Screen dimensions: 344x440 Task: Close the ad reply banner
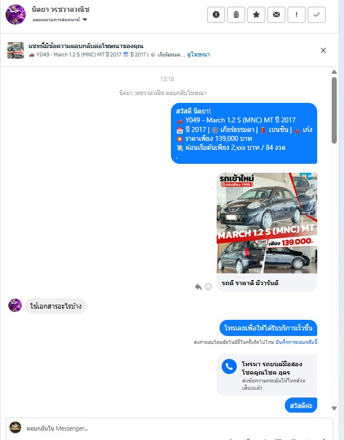323,50
